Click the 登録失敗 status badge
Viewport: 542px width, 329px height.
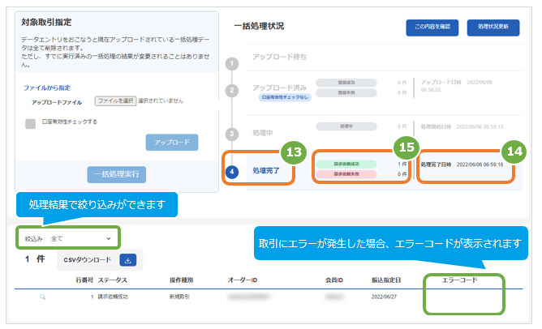(x=346, y=92)
